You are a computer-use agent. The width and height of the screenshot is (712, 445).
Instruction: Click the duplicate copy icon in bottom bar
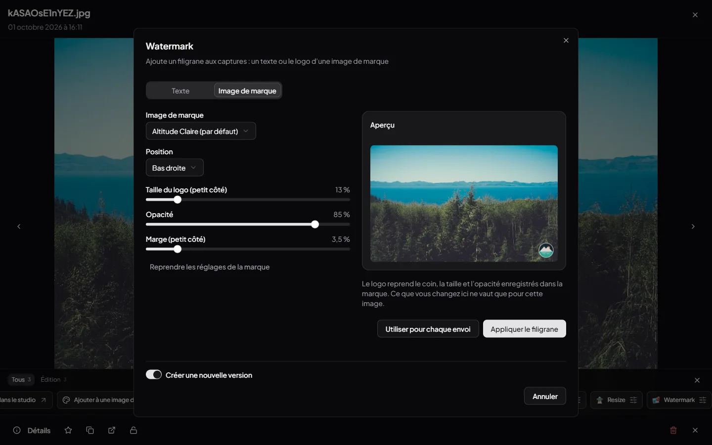point(90,430)
